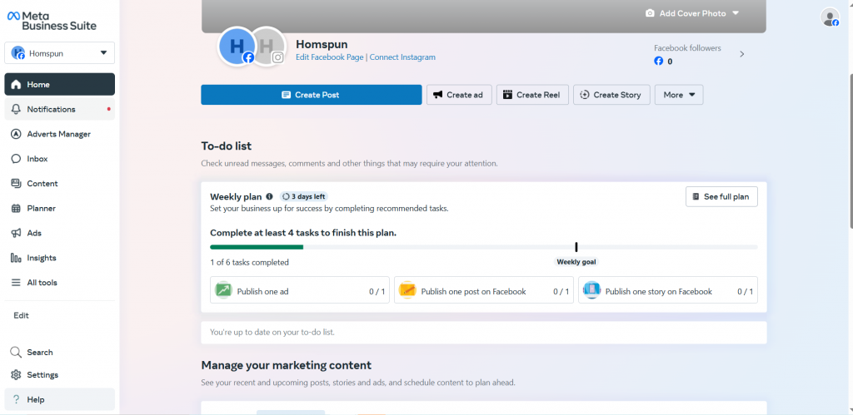Click the Settings gear icon

click(17, 375)
